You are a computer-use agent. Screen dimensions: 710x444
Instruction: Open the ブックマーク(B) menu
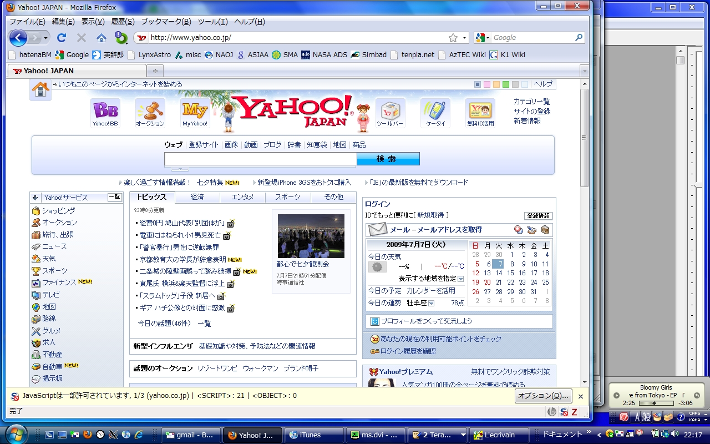[166, 22]
